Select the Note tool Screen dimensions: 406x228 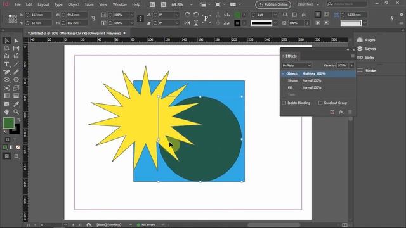pos(7,104)
